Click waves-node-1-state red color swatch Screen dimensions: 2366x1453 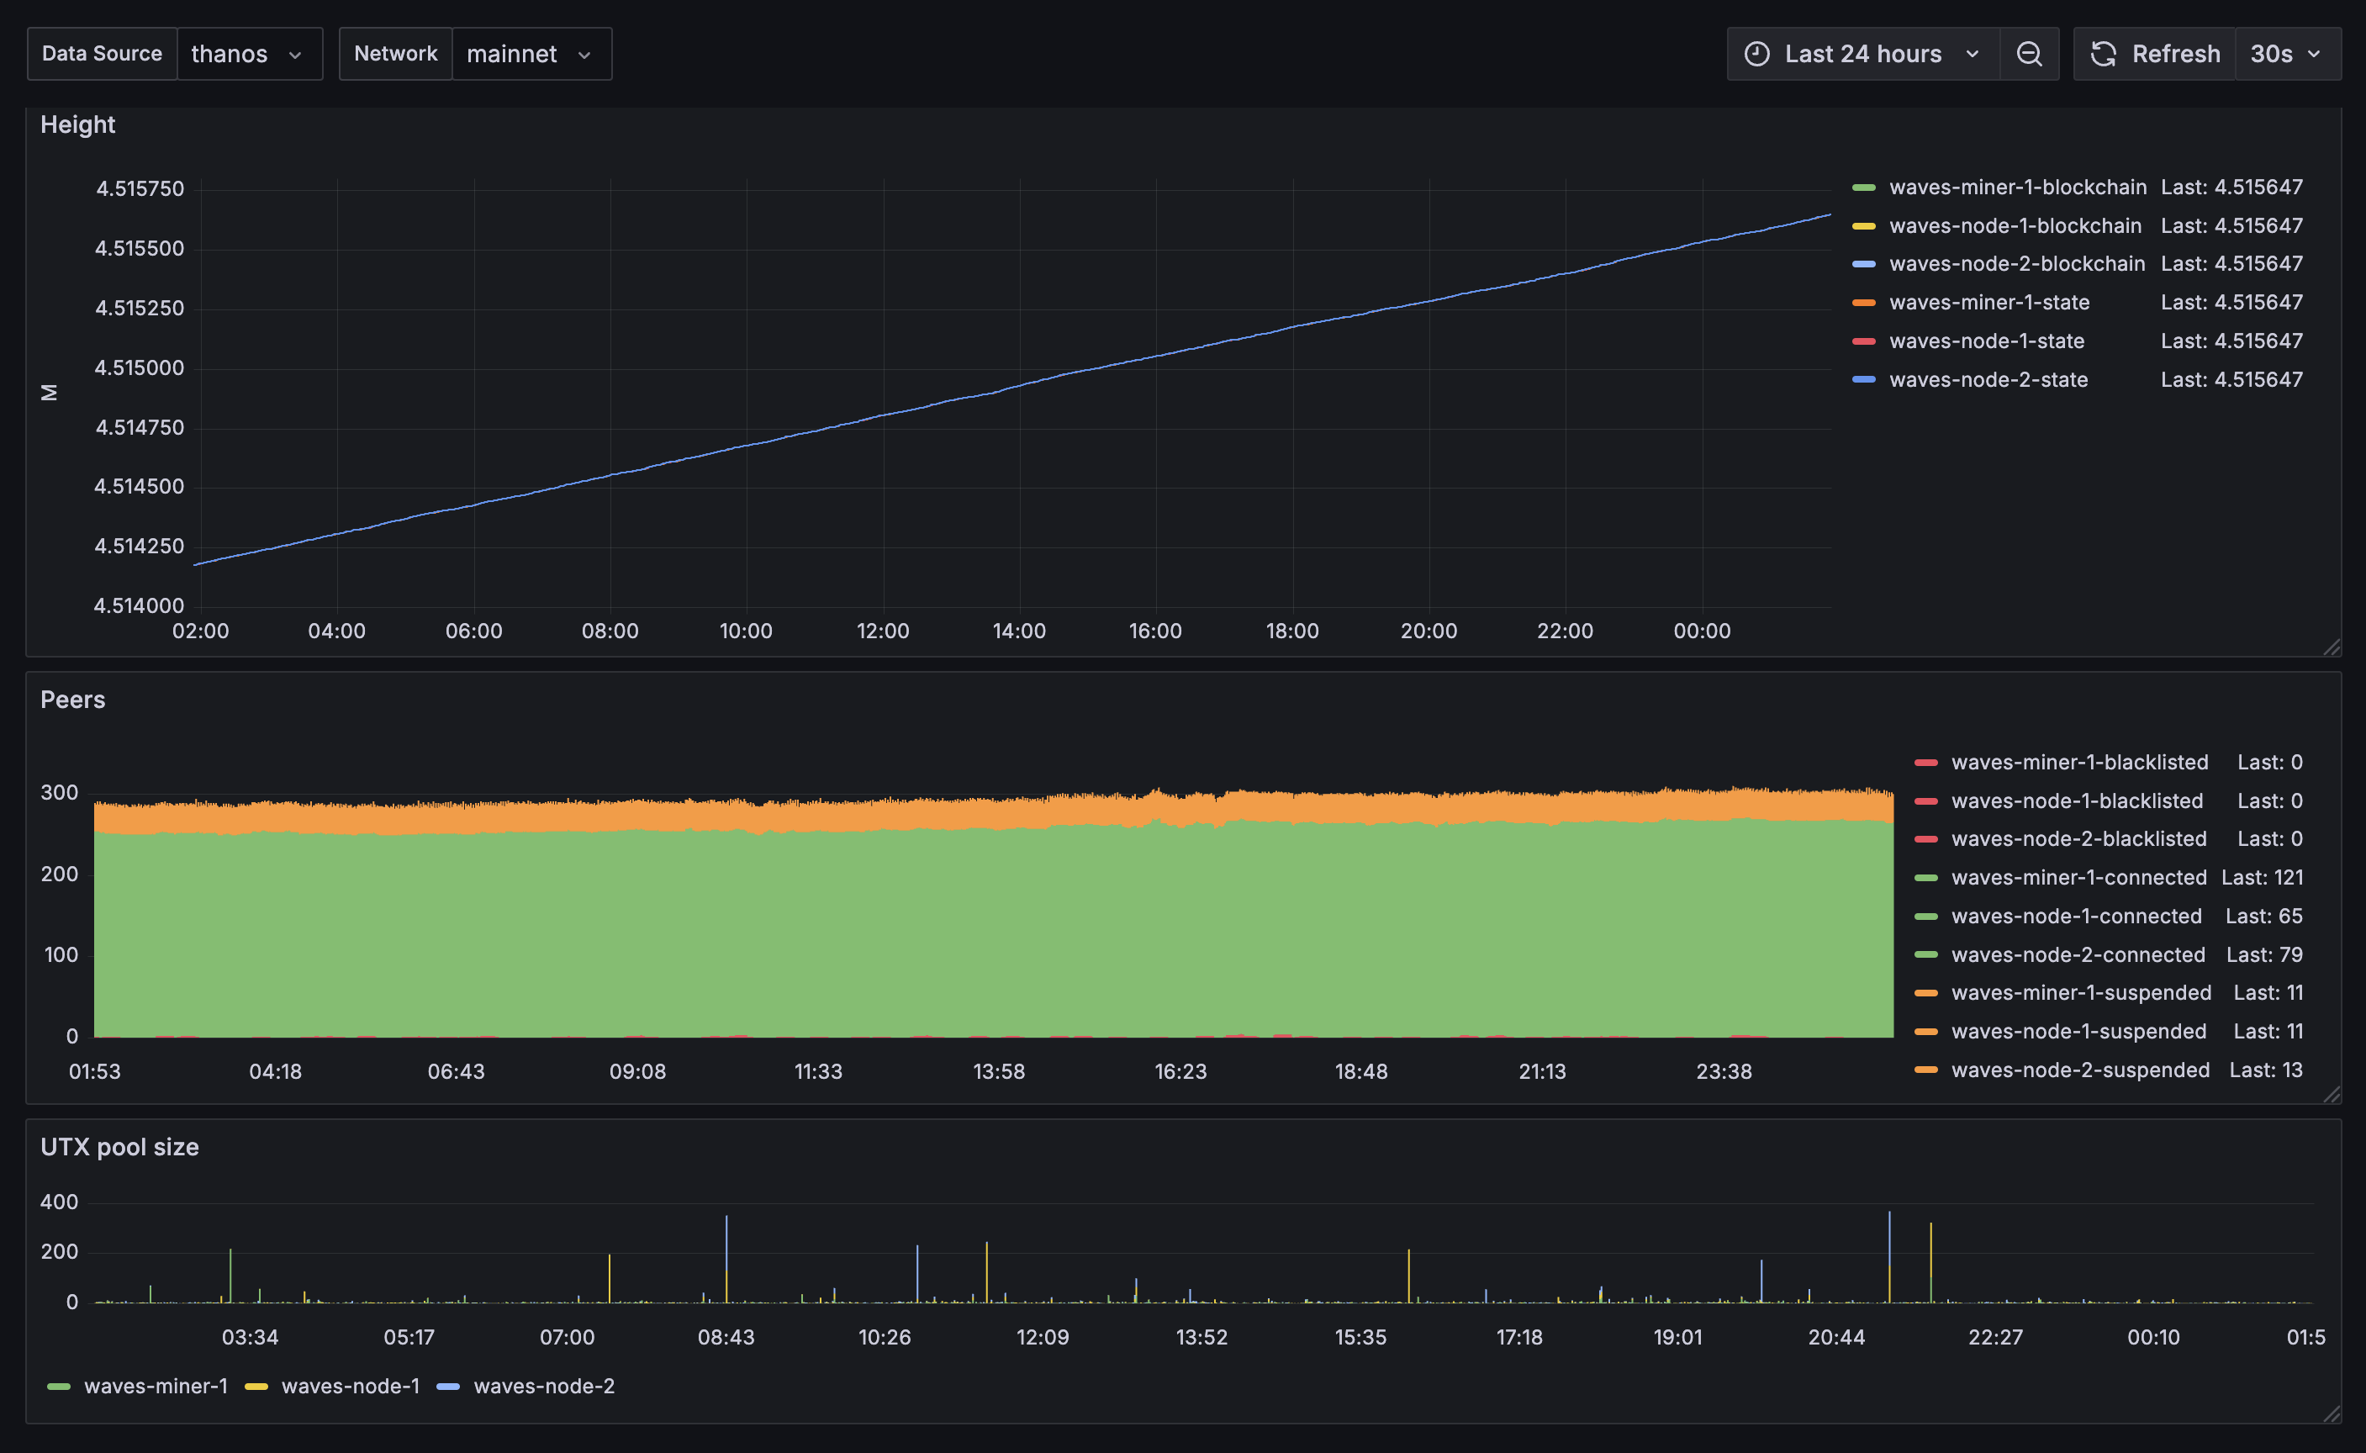1863,341
